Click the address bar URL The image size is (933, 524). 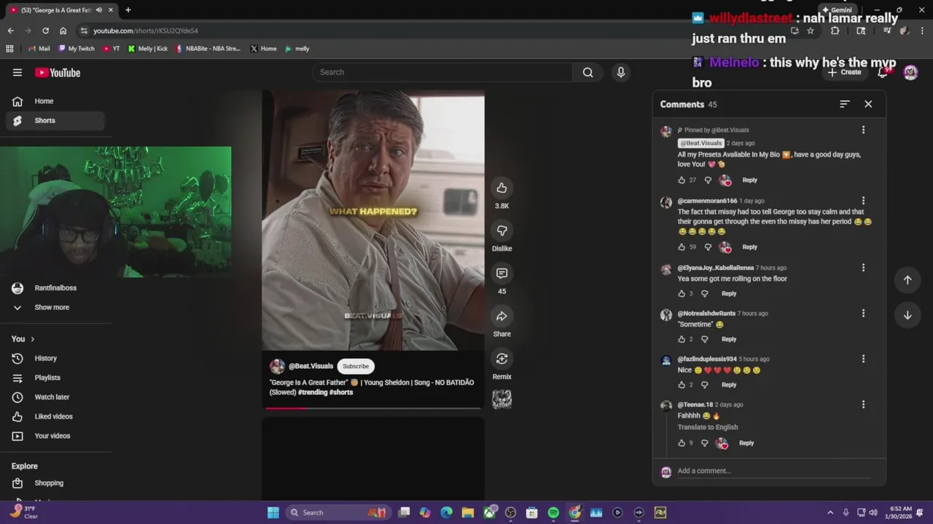pos(146,31)
